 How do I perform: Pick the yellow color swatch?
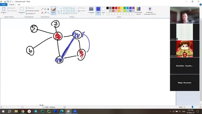coord(122,8)
